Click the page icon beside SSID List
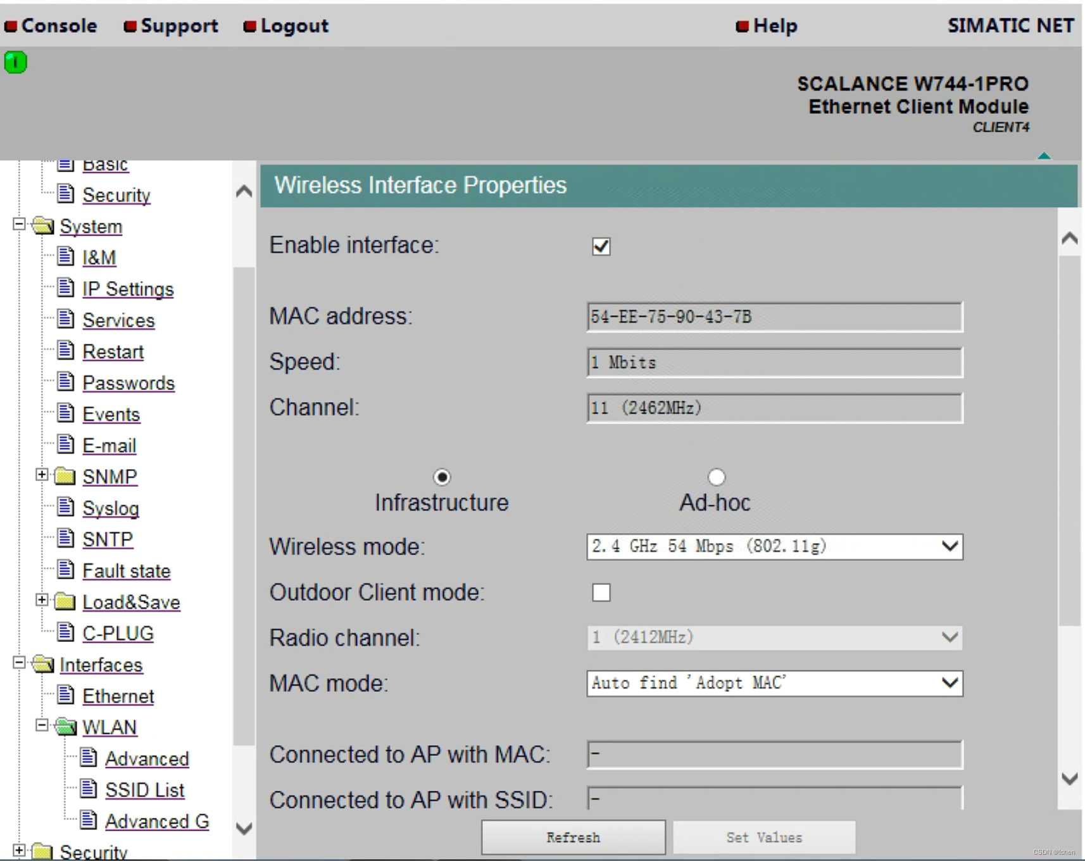 pyautogui.click(x=89, y=788)
